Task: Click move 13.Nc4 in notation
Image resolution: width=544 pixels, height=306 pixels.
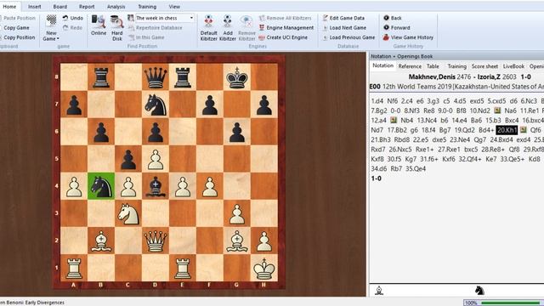Action: tap(427, 121)
